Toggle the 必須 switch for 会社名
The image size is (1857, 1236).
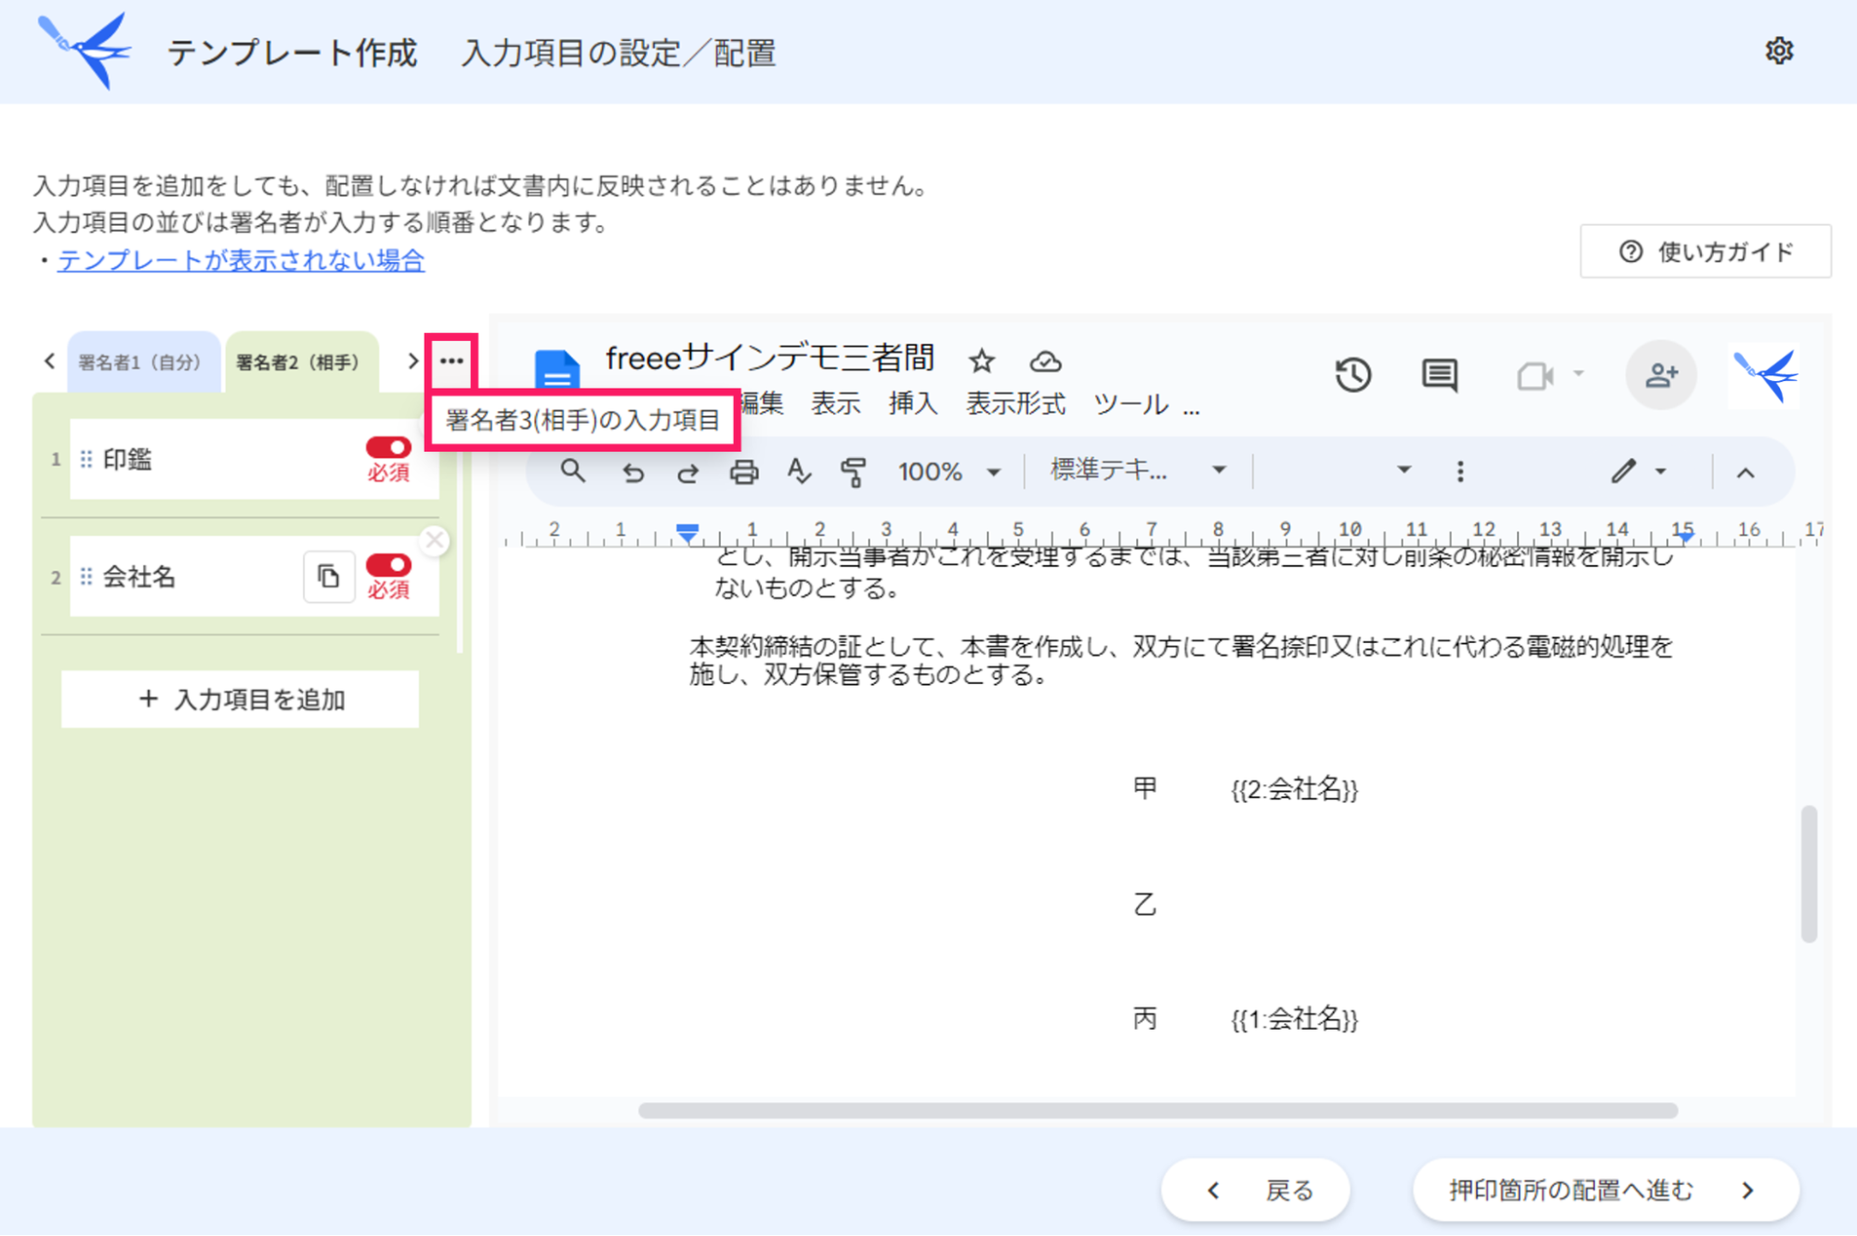coord(388,564)
